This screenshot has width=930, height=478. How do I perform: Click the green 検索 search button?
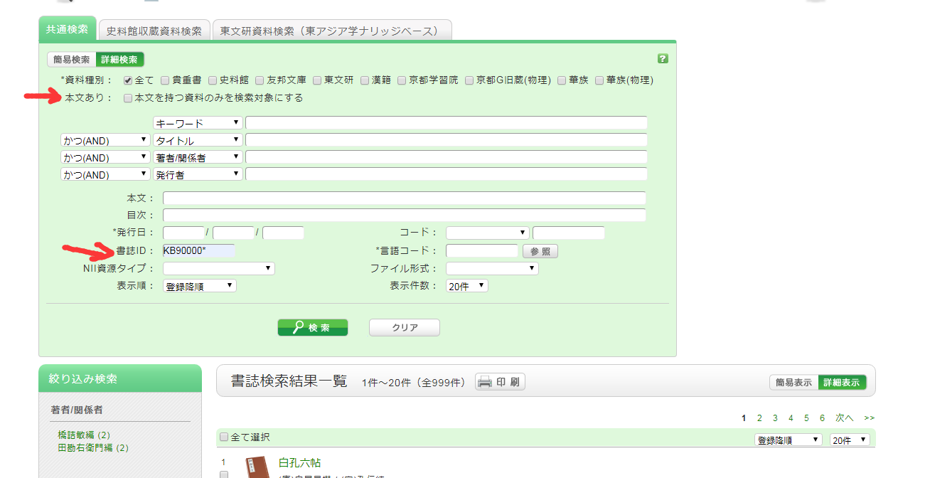313,327
